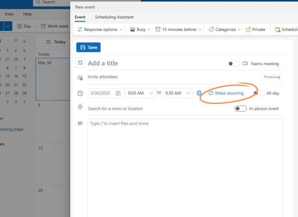298x217 pixels.
Task: Go to previous month with up arrow
Action: tap(16, 41)
